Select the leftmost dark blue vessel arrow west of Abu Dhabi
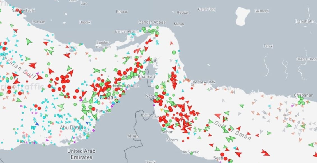The width and height of the screenshot is (317, 163). click(x=37, y=124)
